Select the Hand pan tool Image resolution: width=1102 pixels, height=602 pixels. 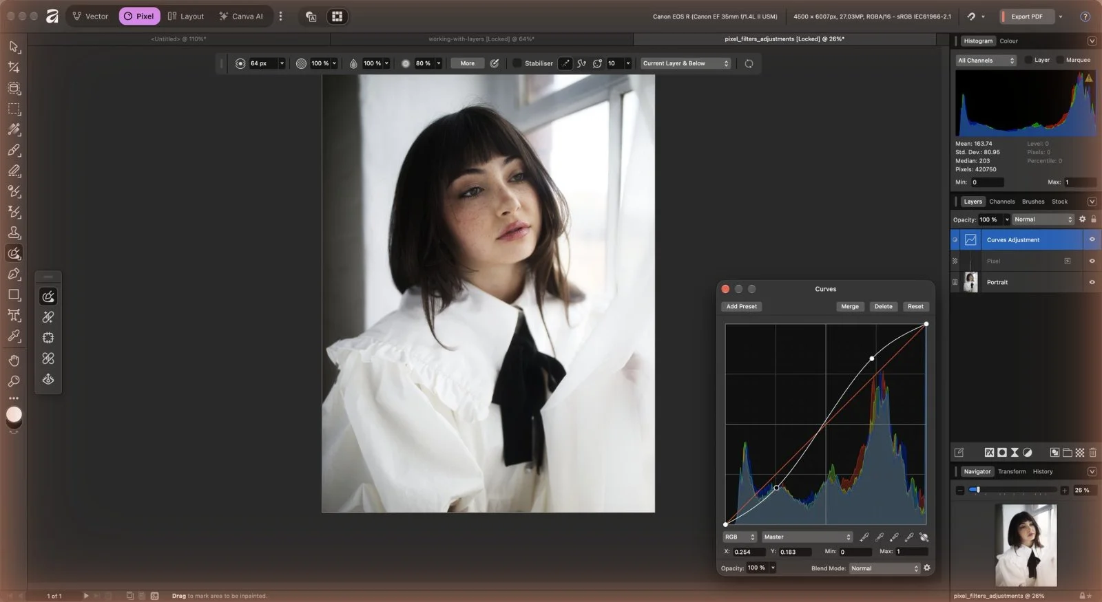point(14,361)
